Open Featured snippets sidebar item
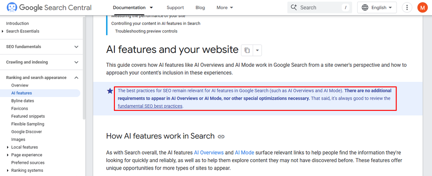432x176 pixels. (x=28, y=116)
